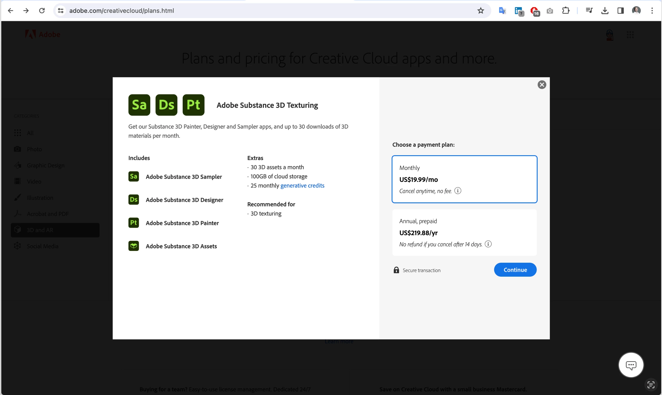Click info icon beside No refund text
Image resolution: width=662 pixels, height=395 pixels.
[x=488, y=244]
